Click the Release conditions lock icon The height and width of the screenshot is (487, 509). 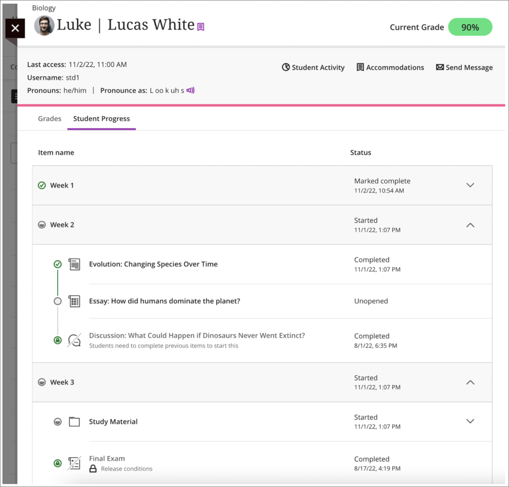pyautogui.click(x=93, y=469)
